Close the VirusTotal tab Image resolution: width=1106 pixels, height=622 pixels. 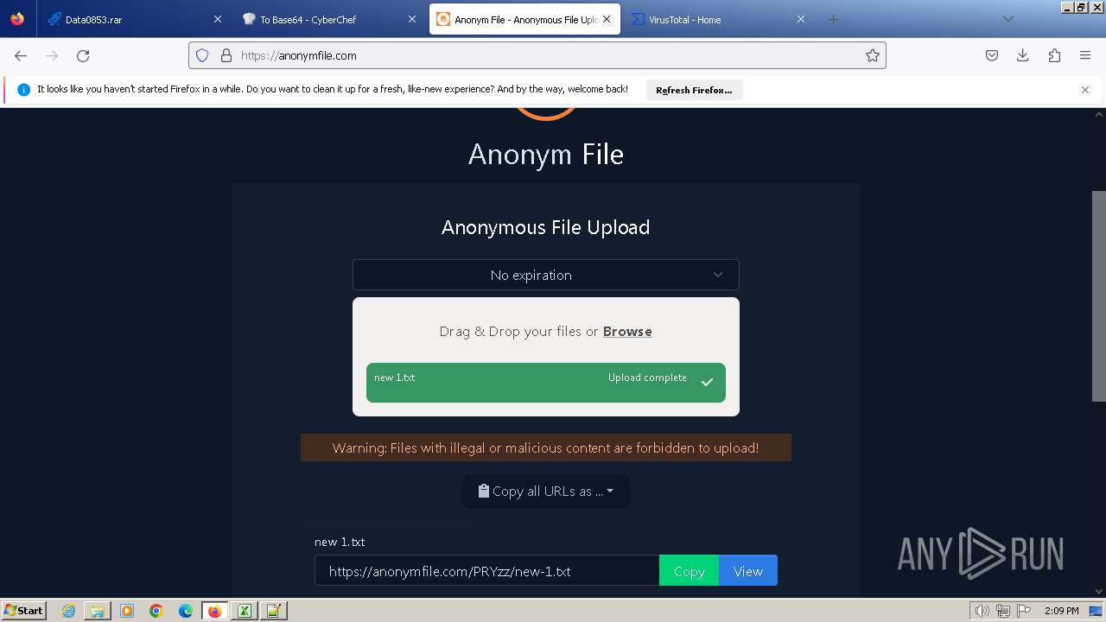(x=801, y=19)
